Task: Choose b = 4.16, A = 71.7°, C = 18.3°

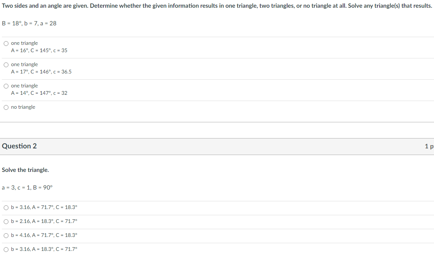Action: pyautogui.click(x=6, y=235)
